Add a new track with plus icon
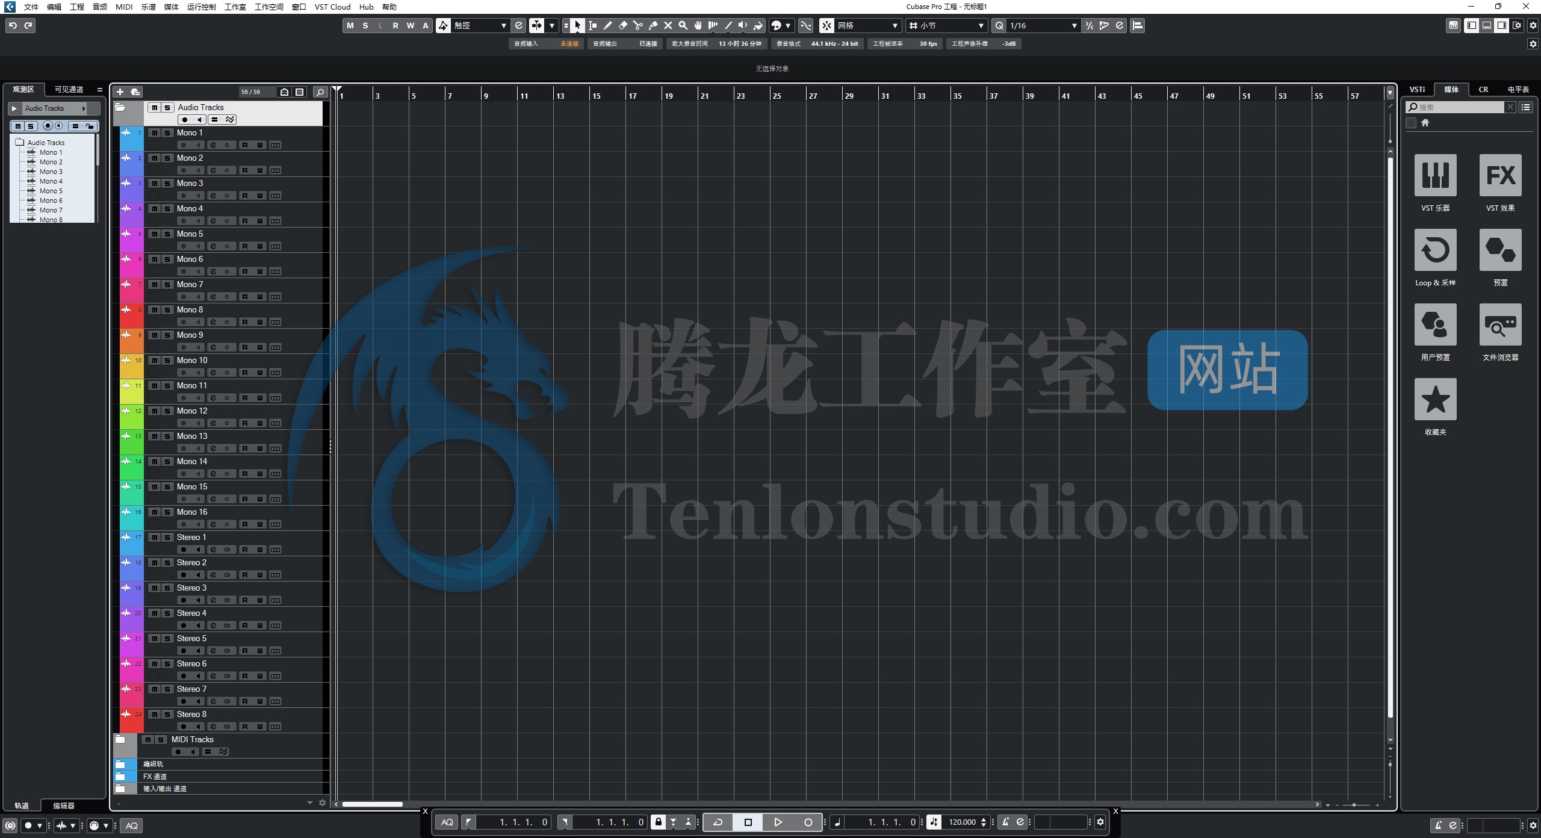 (x=120, y=92)
